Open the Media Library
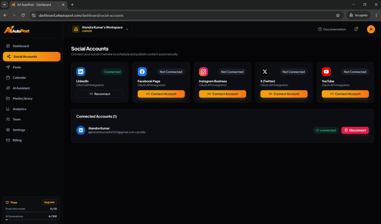The width and height of the screenshot is (381, 224). 31,99
